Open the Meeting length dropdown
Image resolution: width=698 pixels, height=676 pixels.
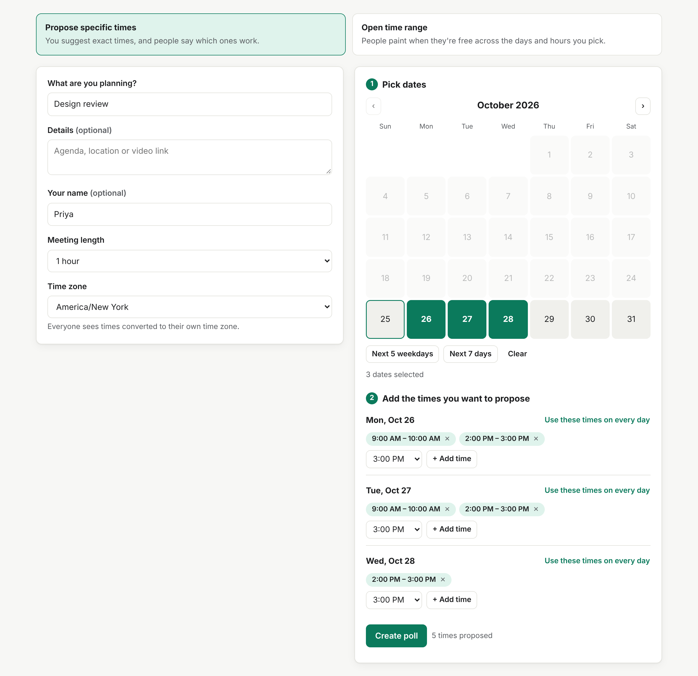[189, 261]
